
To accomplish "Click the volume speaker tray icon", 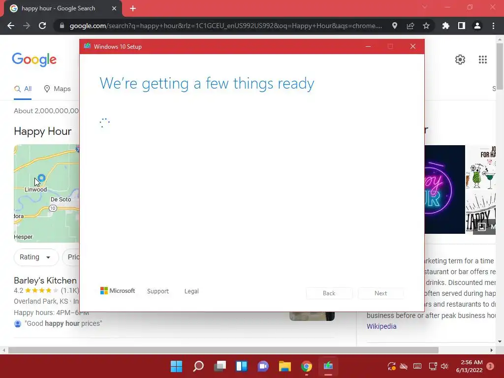I will pyautogui.click(x=444, y=366).
